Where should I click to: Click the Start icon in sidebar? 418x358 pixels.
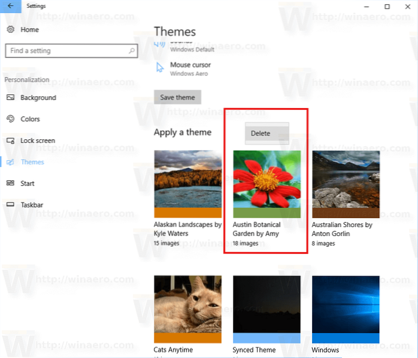(x=10, y=183)
